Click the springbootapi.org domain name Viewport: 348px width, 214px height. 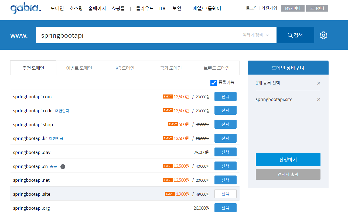(x=31, y=208)
